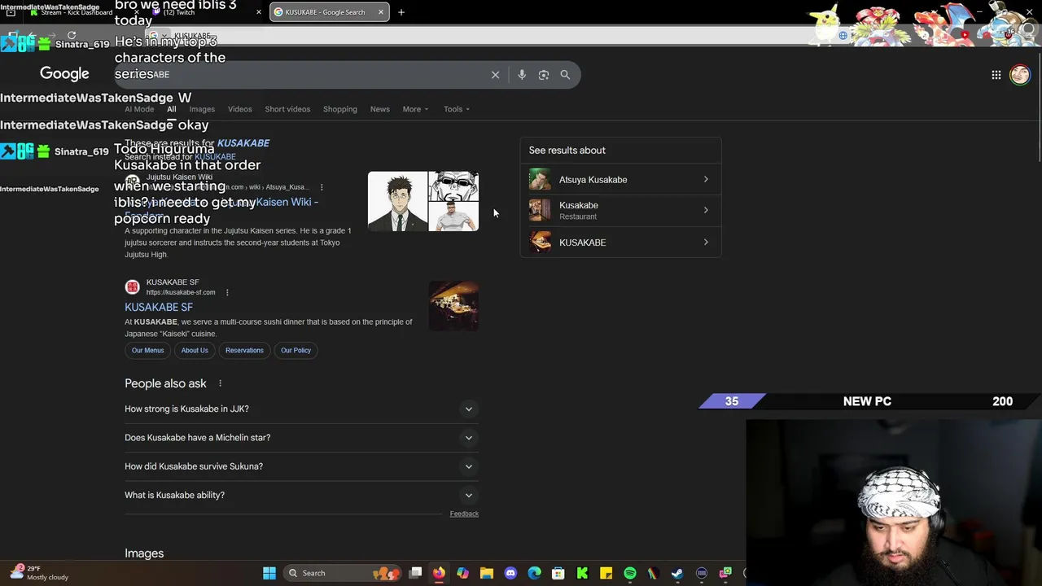Select the Short videos tab
Viewport: 1042px width, 586px height.
pos(287,109)
